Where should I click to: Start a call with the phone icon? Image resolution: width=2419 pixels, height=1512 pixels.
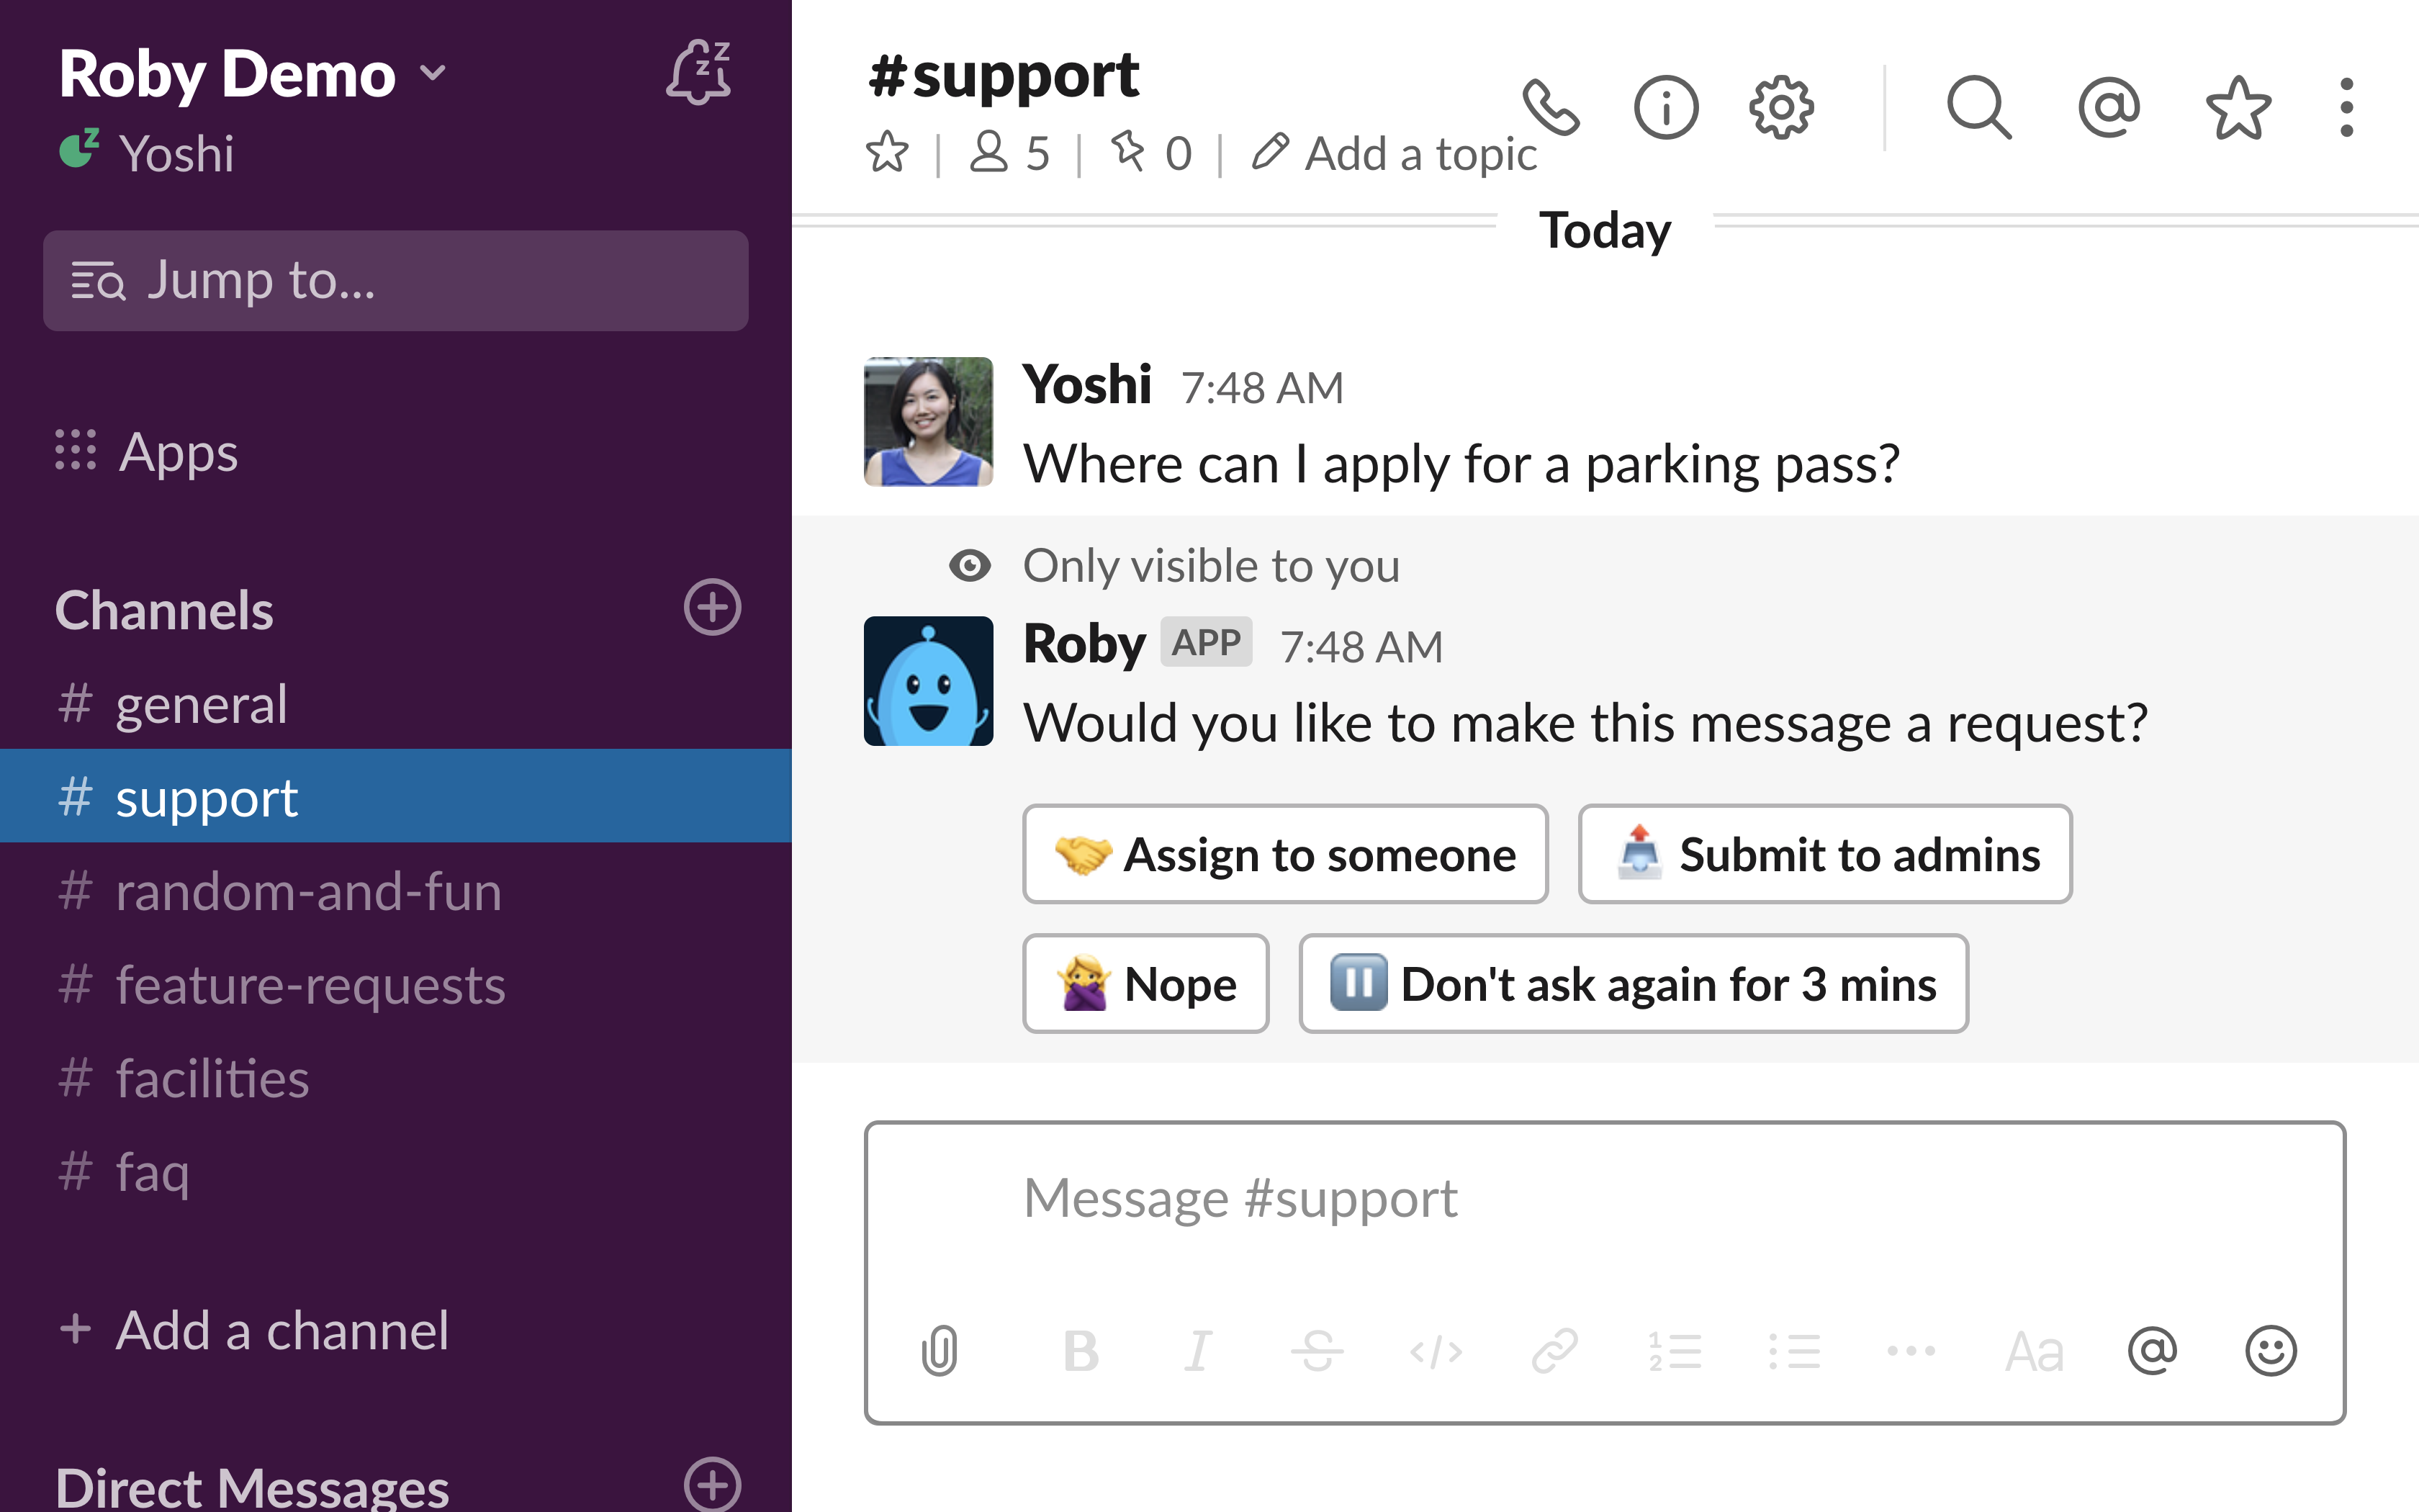(x=1550, y=107)
